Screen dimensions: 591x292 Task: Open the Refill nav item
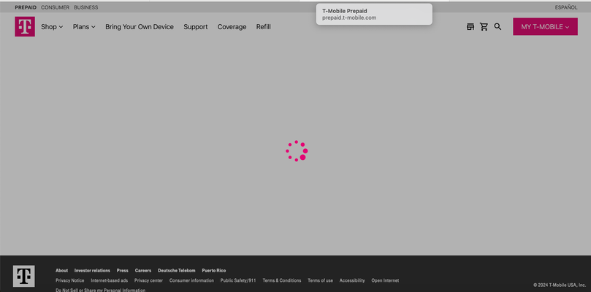[264, 27]
